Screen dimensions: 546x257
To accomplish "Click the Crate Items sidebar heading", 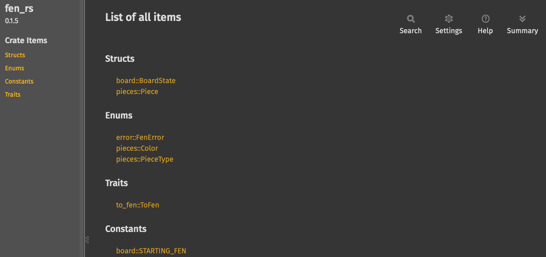I will (x=26, y=40).
